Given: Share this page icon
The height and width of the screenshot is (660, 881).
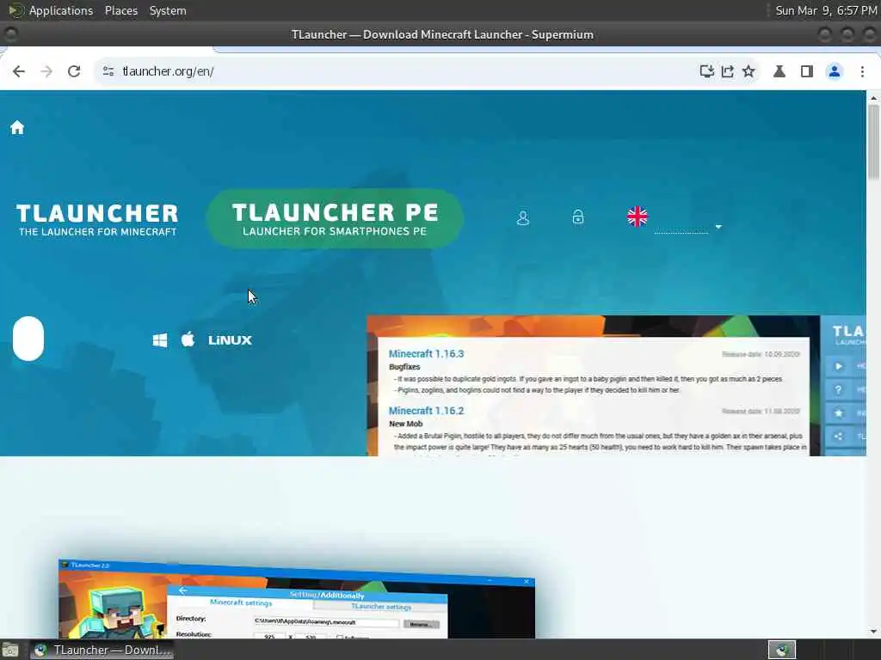Looking at the screenshot, I should (x=728, y=71).
